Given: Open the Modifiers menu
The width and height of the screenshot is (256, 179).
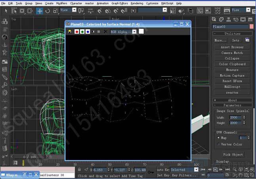Looking at the screenshot, I should click(x=61, y=3).
